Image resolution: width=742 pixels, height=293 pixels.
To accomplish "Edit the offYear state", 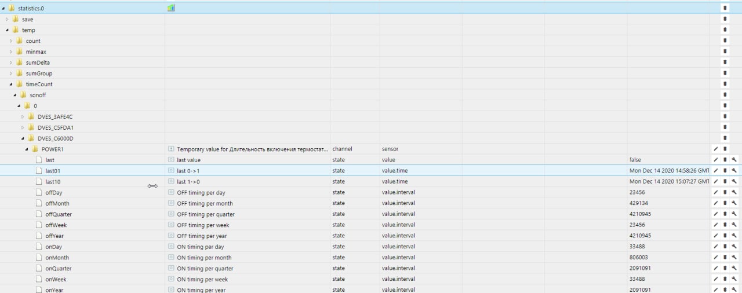I will (716, 236).
